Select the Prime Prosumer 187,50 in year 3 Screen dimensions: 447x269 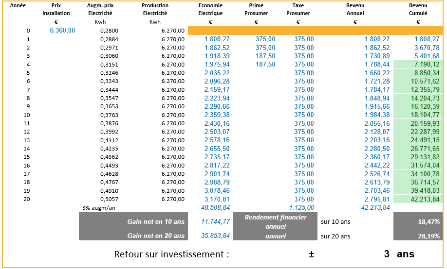tap(265, 56)
